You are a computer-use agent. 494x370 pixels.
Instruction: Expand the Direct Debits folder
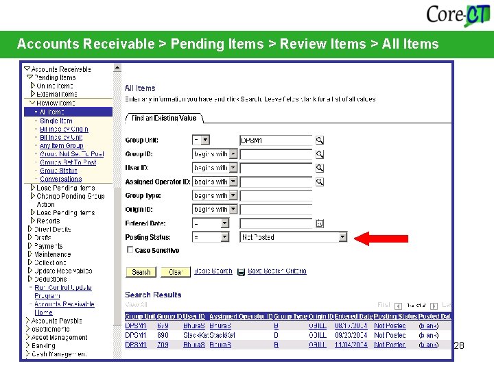coord(30,229)
